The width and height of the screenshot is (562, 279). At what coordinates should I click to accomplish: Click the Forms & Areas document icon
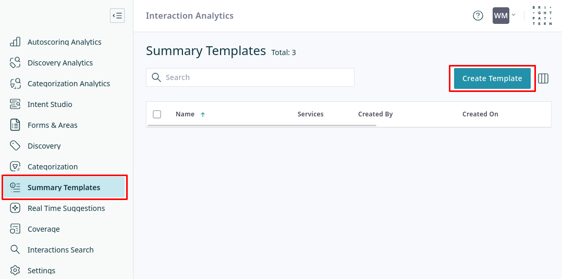pyautogui.click(x=15, y=125)
